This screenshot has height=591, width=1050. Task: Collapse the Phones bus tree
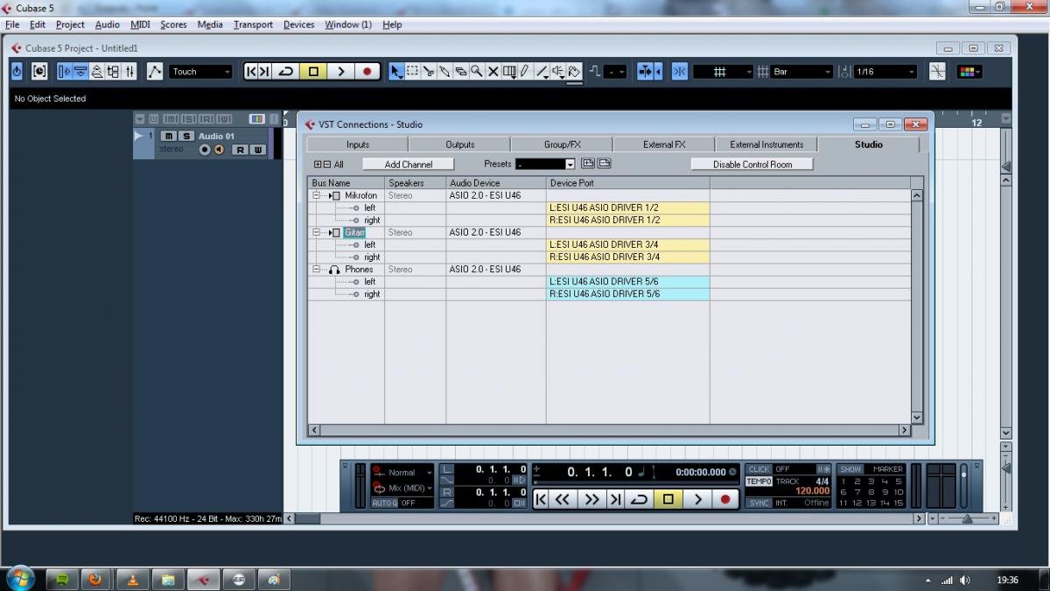(317, 269)
